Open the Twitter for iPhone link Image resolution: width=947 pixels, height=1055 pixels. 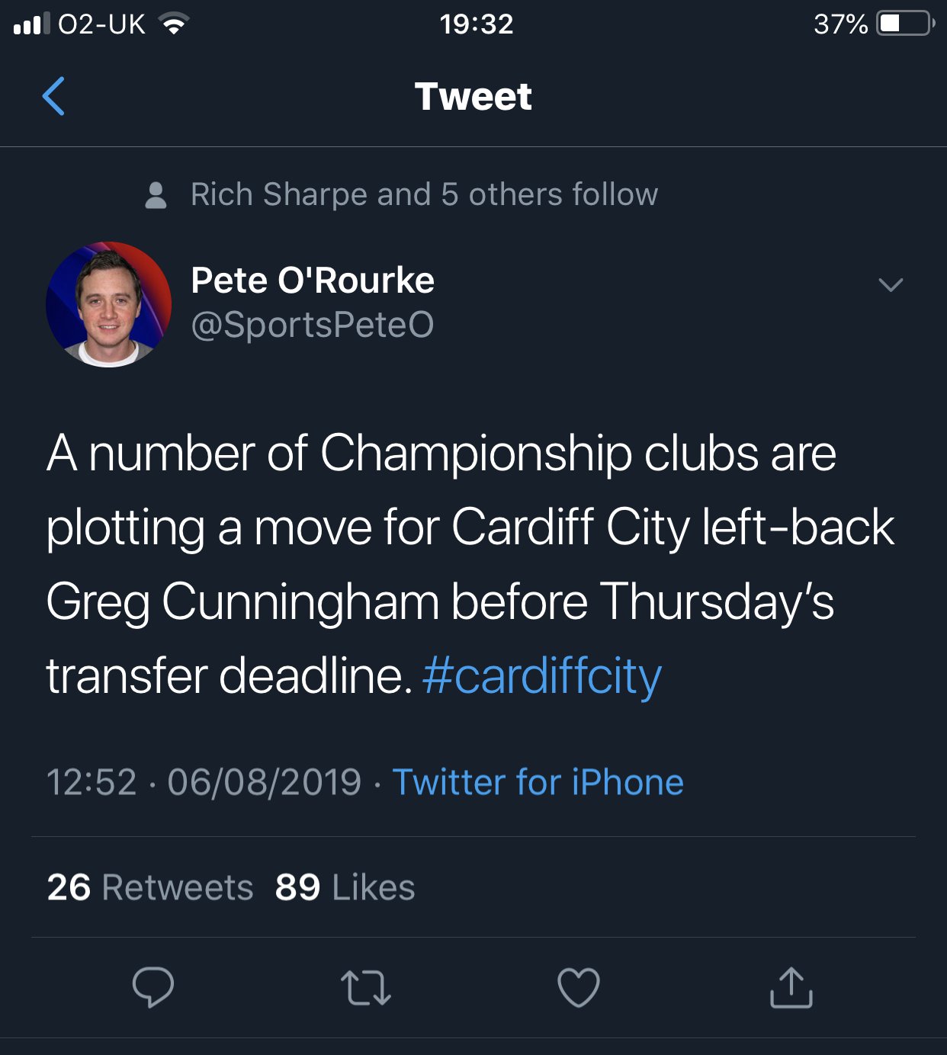point(538,782)
